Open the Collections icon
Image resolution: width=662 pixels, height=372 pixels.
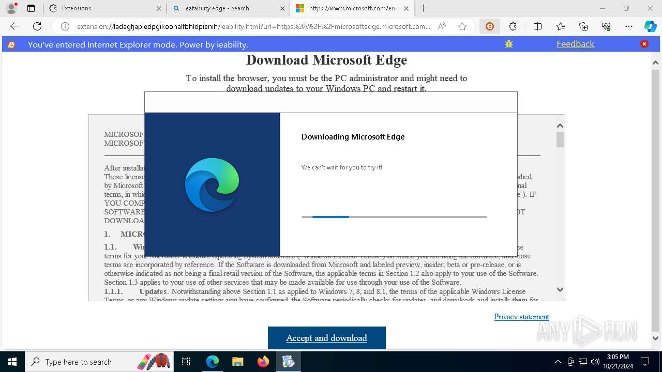583,26
